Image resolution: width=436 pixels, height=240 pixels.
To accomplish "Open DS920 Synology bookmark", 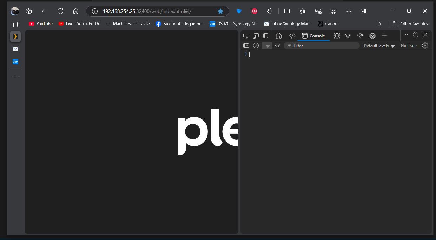I will click(234, 24).
